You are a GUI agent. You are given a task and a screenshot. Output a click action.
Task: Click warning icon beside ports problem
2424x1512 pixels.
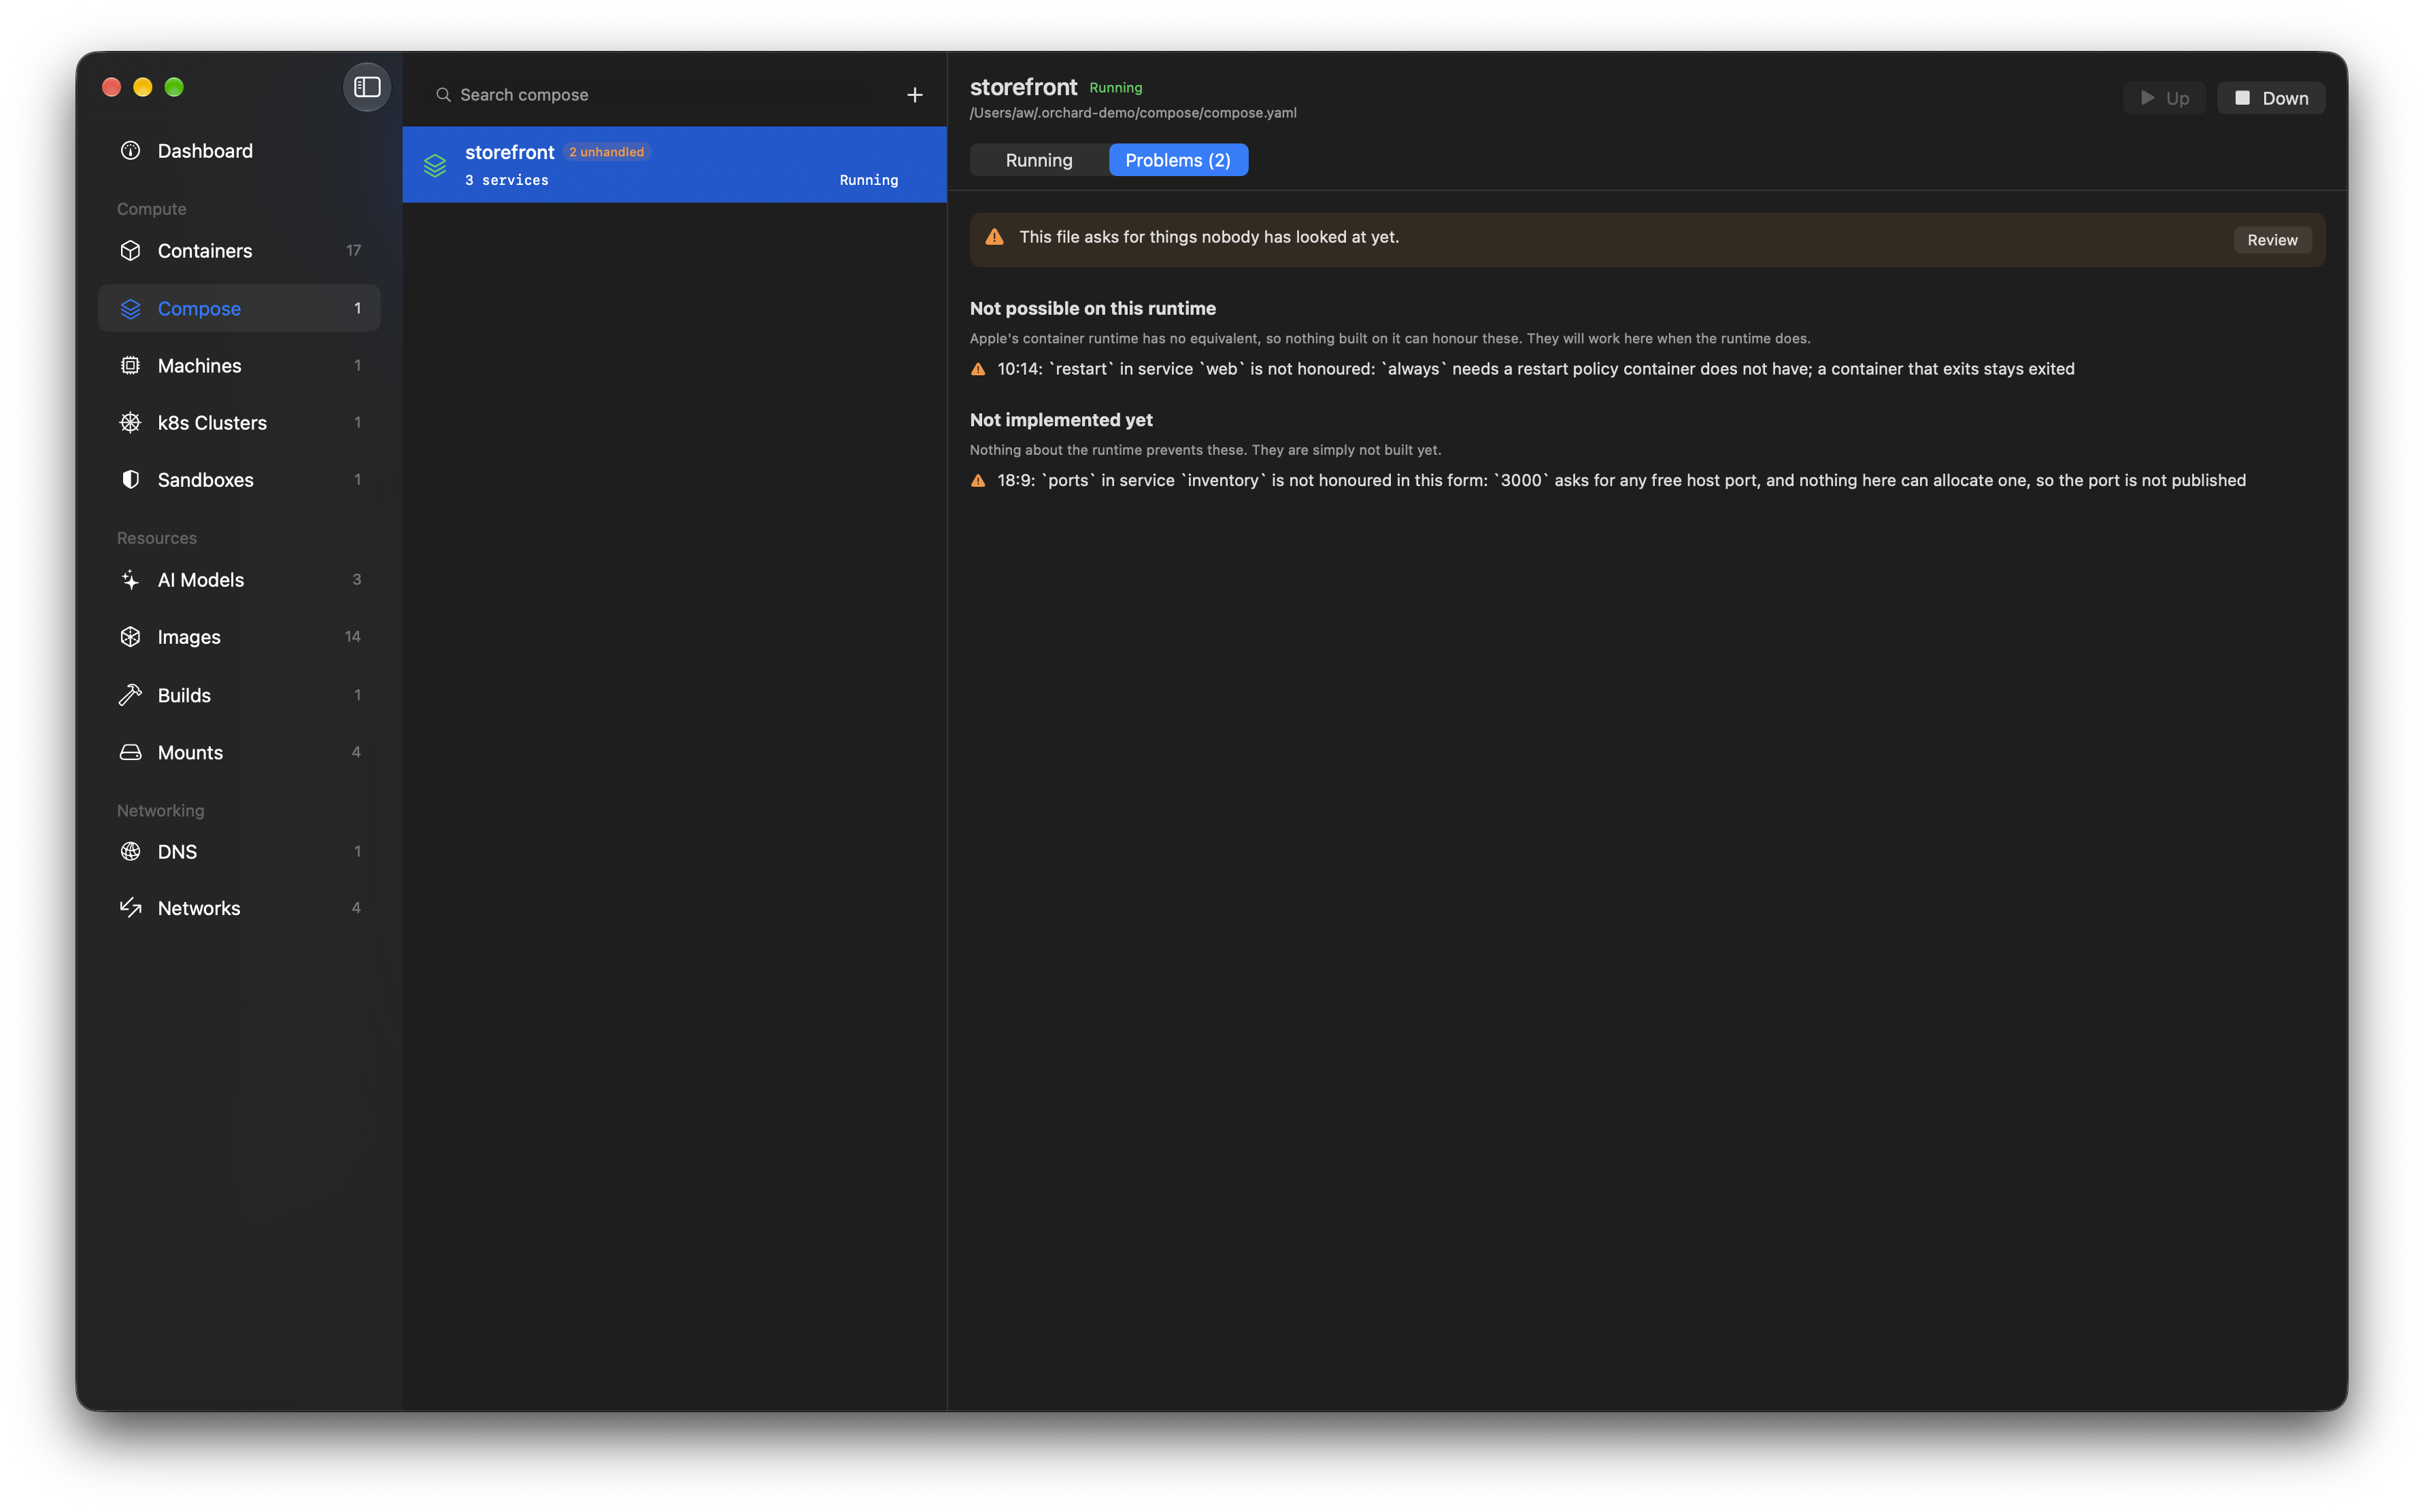coord(979,481)
